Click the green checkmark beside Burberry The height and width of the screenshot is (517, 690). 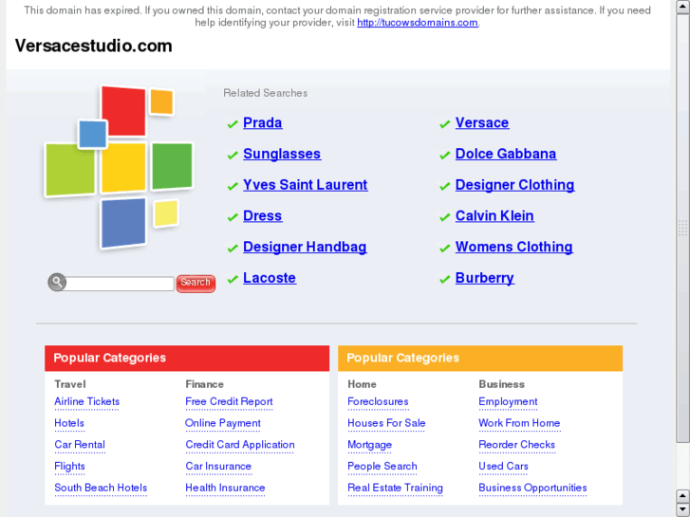tap(445, 280)
